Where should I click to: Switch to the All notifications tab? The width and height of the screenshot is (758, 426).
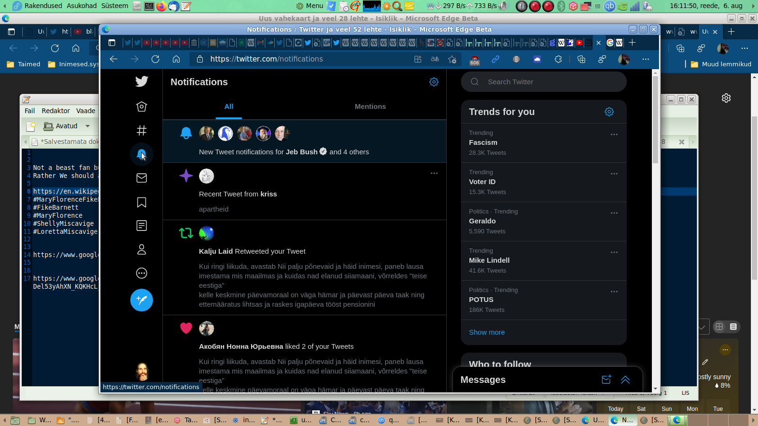coord(229,106)
